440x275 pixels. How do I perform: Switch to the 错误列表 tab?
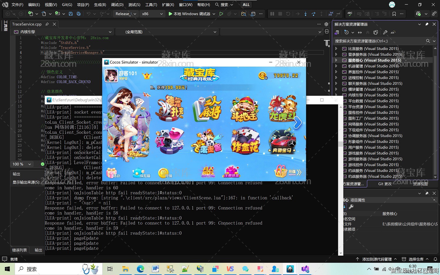click(x=20, y=250)
